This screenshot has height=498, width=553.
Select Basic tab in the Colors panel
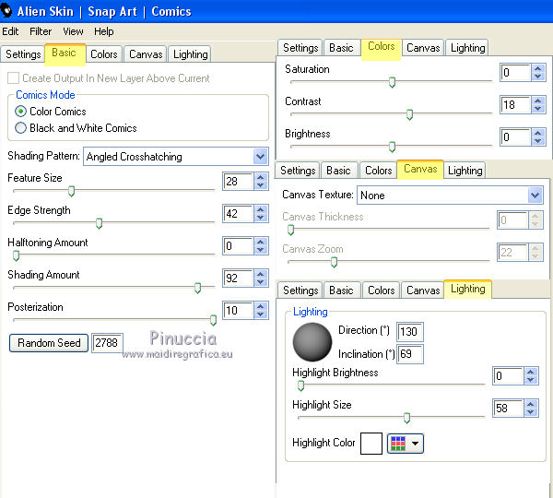pos(341,48)
